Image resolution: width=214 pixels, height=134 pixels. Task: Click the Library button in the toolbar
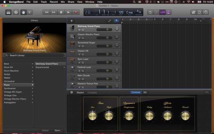coord(8,12)
